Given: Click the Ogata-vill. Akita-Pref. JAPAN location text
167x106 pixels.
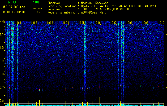Looking at the screenshot, I should point(118,6).
